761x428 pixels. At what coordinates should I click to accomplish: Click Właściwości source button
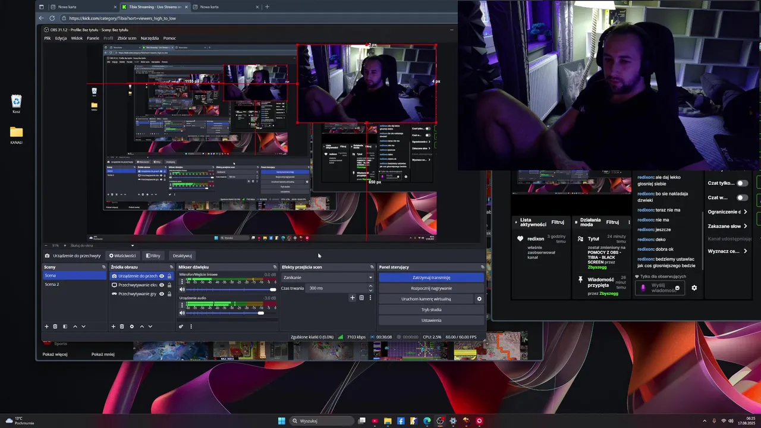pos(122,256)
